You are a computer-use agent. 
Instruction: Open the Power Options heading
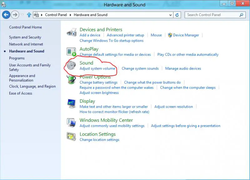click(95, 77)
